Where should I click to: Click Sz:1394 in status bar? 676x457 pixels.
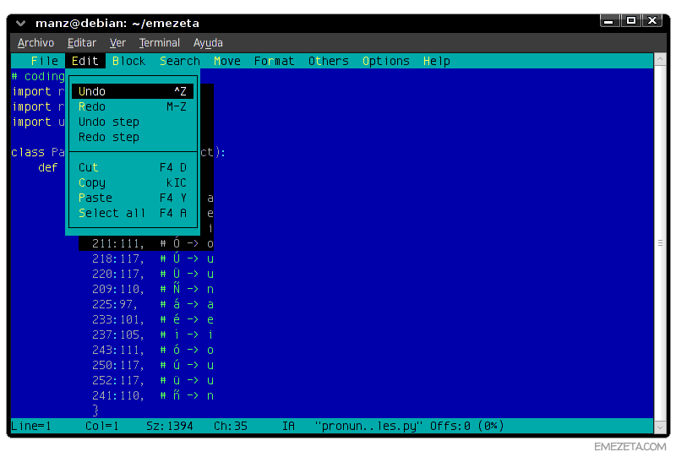click(170, 426)
